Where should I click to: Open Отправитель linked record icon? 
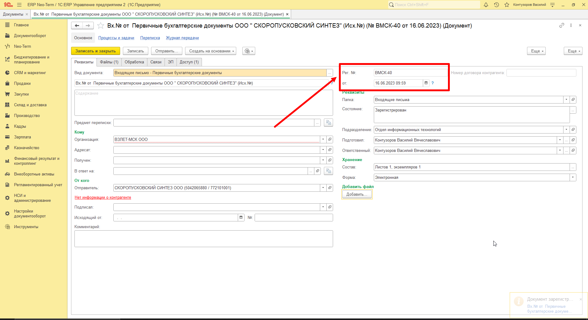click(x=330, y=188)
